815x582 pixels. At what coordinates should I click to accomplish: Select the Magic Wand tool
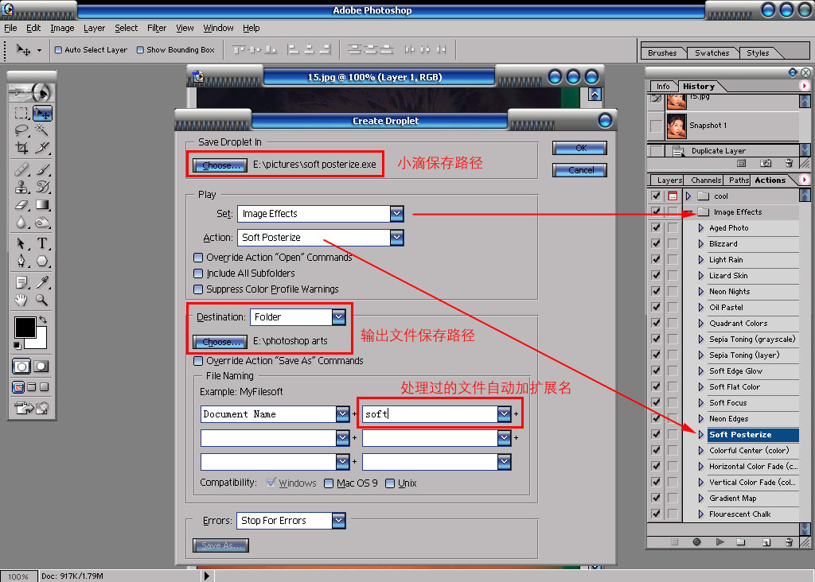(x=42, y=130)
